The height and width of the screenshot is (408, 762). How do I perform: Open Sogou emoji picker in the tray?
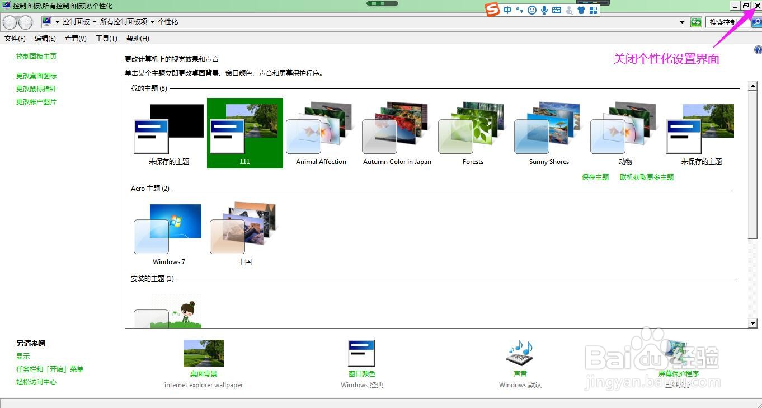532,10
